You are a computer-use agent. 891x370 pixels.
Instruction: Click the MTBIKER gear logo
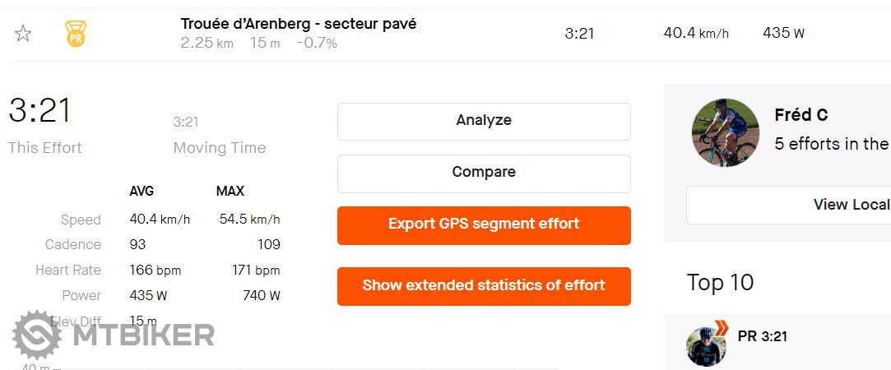pos(37,335)
